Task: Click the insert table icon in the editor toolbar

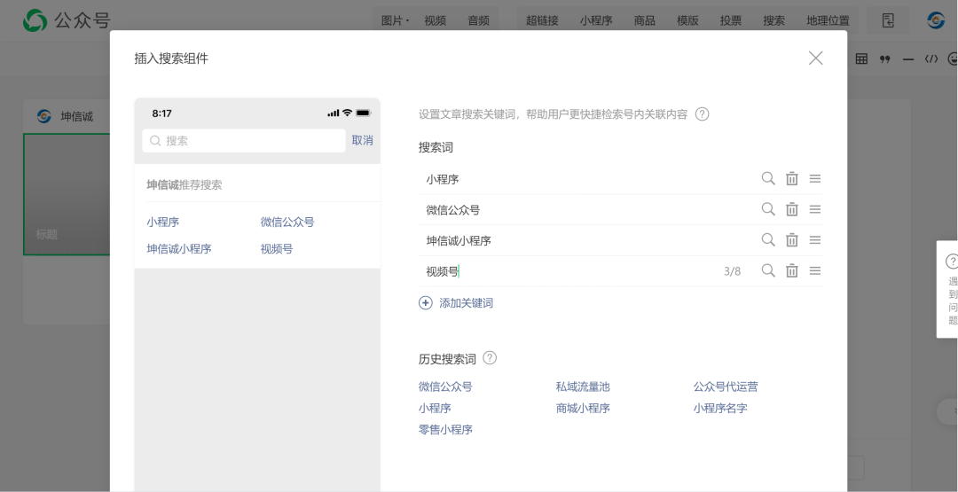Action: point(861,59)
